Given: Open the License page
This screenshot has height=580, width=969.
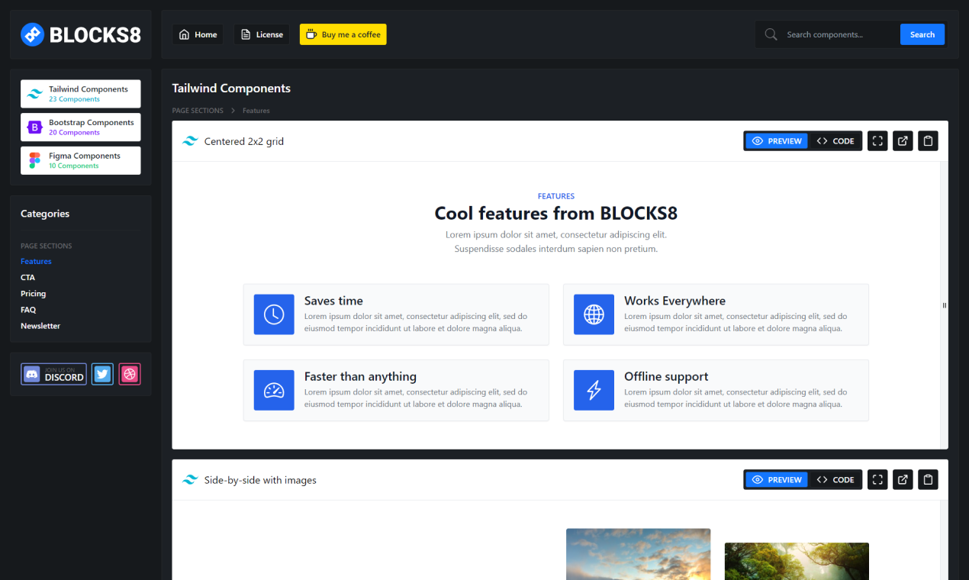Looking at the screenshot, I should pyautogui.click(x=262, y=34).
